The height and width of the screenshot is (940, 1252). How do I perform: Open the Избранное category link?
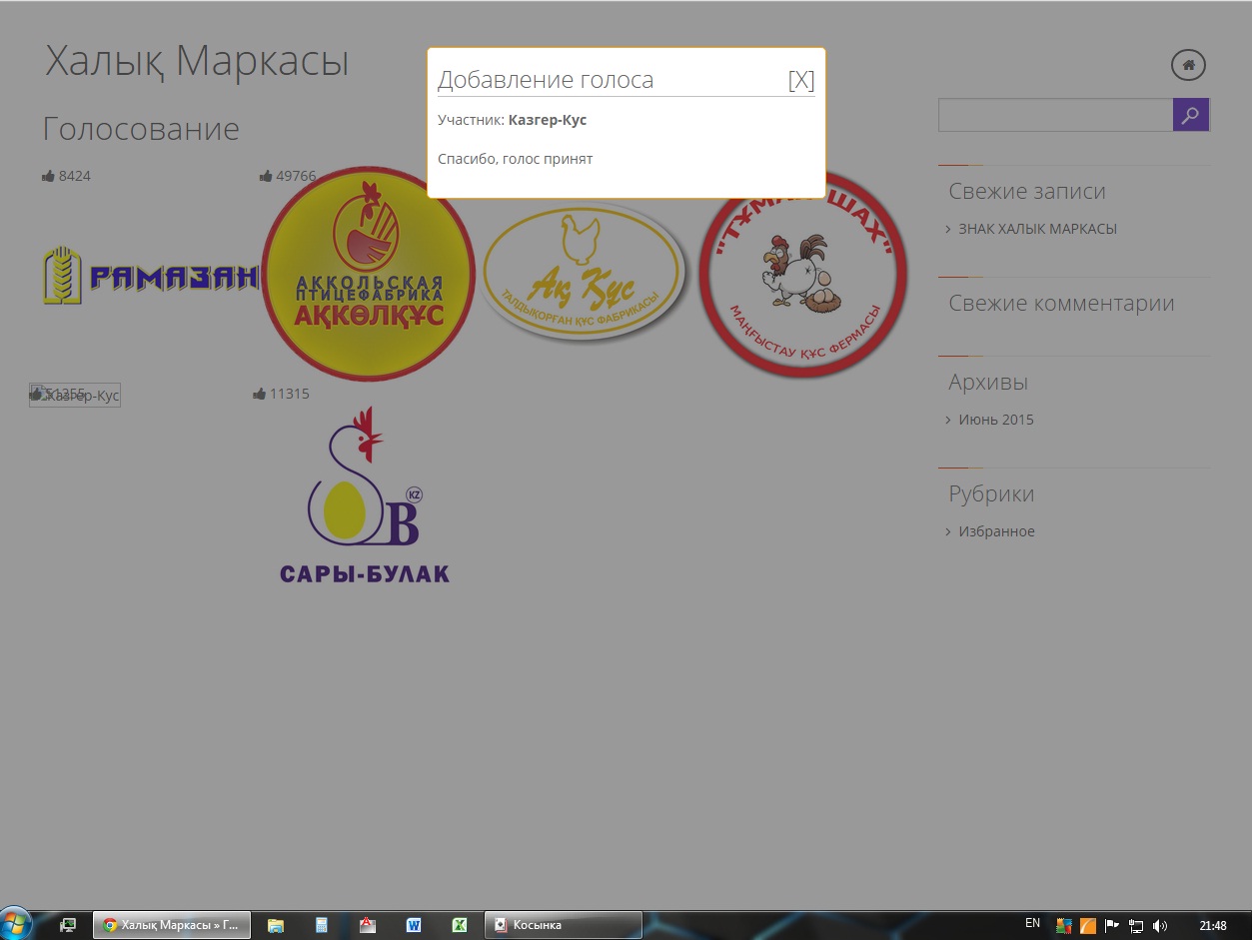pos(996,531)
